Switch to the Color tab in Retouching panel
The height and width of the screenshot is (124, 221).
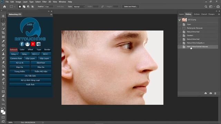[22, 50]
